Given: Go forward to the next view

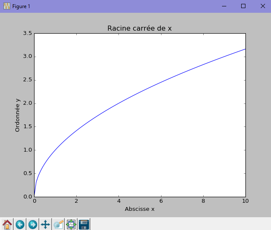Looking at the screenshot, I should tap(33, 224).
